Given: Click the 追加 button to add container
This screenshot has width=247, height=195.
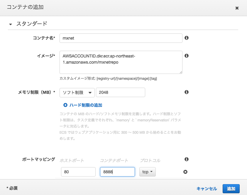Looking at the screenshot, I should (x=231, y=189).
